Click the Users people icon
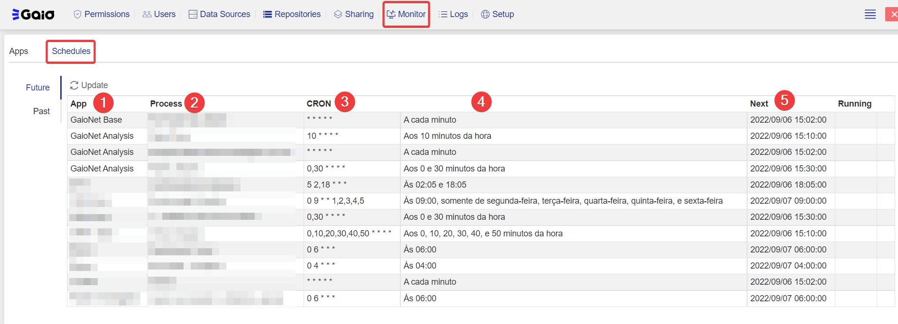 (147, 14)
